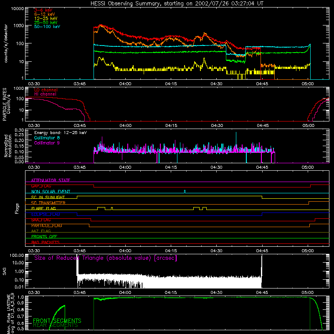Viewport: 334px width, 334px height.
Task: Click the ECLIPSE_FLAG label
Action: pyautogui.click(x=46, y=214)
